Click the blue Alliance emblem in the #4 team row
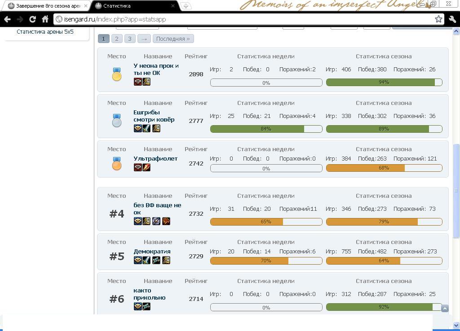 click(138, 221)
